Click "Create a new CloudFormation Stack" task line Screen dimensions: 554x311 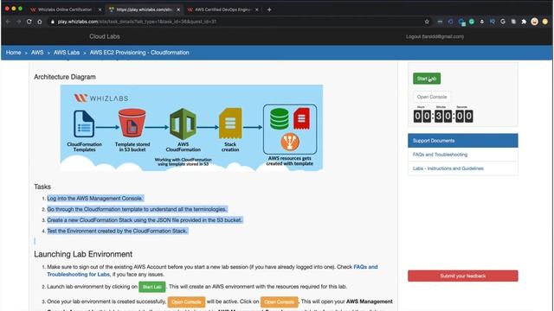(145, 220)
